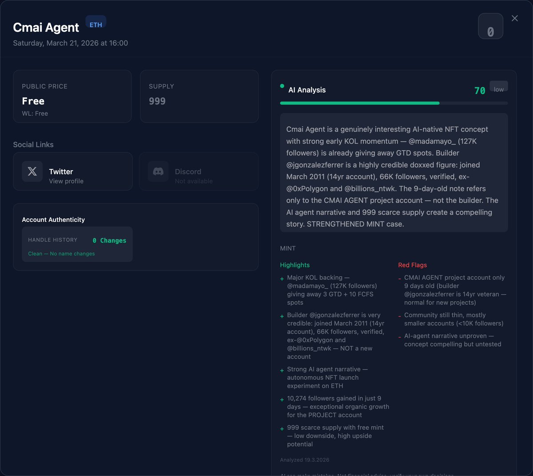Click the 'Account Authenticity' heading

tap(53, 220)
